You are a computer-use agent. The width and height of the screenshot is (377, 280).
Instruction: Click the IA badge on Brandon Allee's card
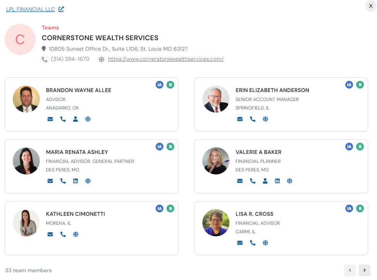point(160,85)
